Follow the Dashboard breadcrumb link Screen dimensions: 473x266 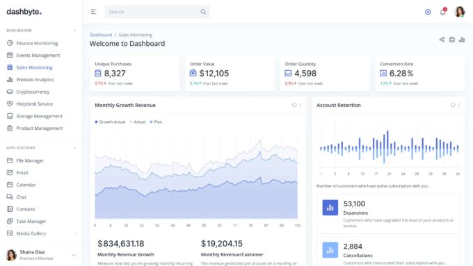click(x=101, y=35)
